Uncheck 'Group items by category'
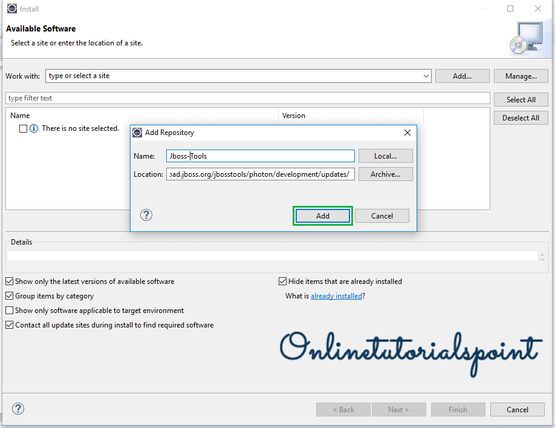The height and width of the screenshot is (428, 555). (10, 296)
